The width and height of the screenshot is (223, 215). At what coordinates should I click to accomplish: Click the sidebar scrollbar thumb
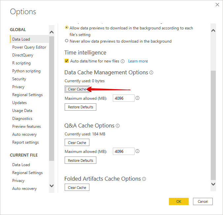pyautogui.click(x=51, y=98)
